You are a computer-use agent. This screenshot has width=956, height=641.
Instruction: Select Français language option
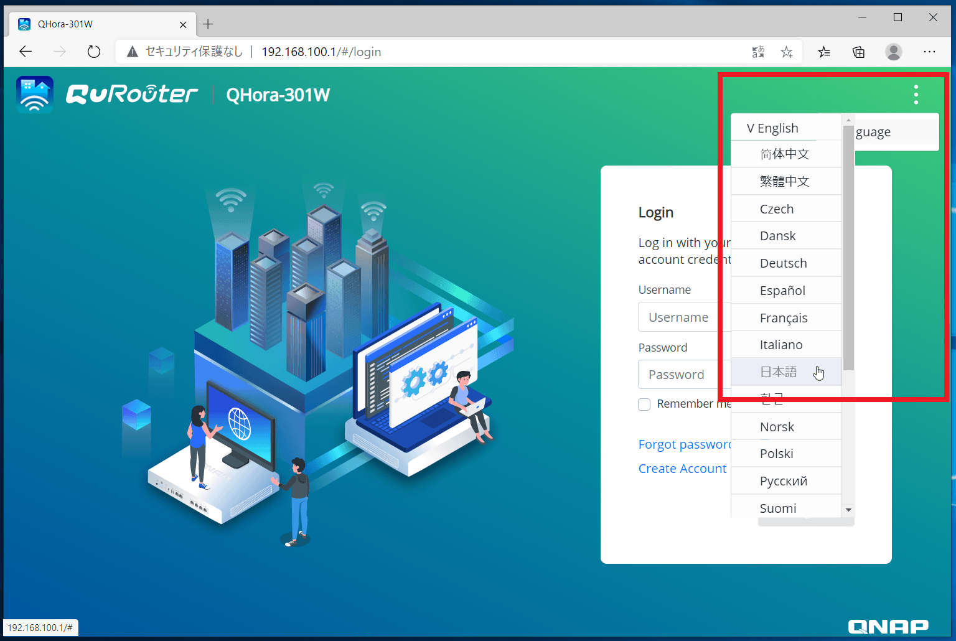tap(786, 318)
